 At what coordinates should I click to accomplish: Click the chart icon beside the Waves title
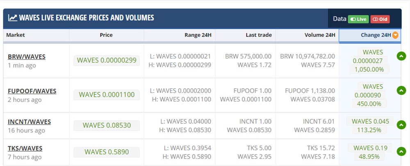[13, 18]
